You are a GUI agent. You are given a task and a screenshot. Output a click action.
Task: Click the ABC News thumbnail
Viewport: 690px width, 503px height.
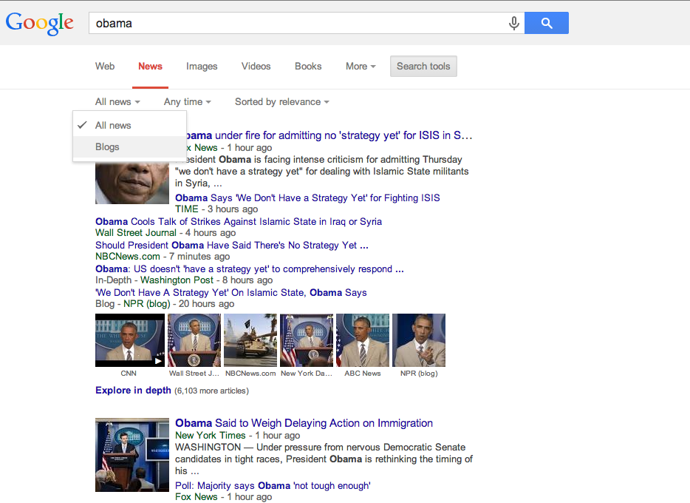click(x=363, y=340)
